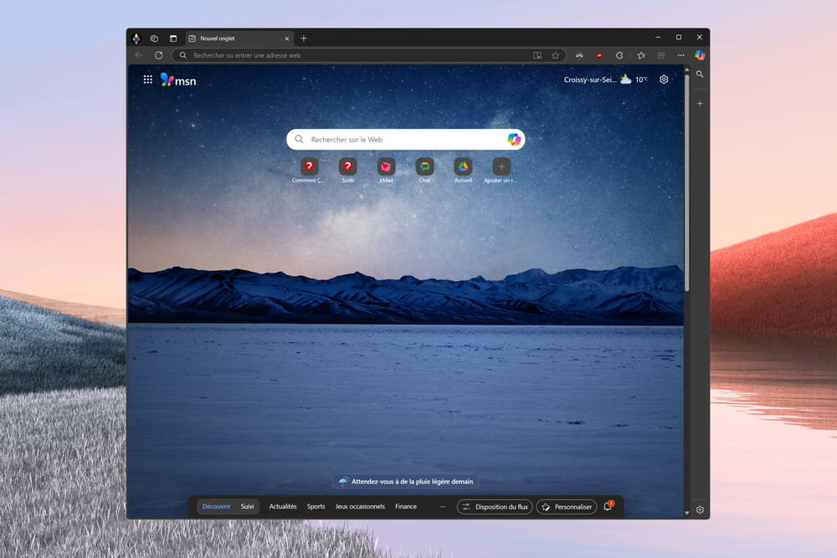Image resolution: width=837 pixels, height=558 pixels.
Task: Go back with the back arrow
Action: click(x=139, y=55)
